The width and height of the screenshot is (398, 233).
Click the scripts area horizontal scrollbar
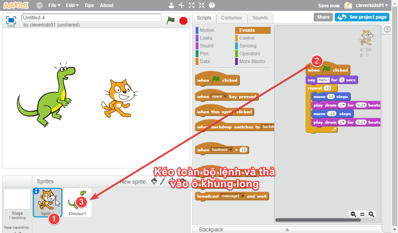point(318,220)
